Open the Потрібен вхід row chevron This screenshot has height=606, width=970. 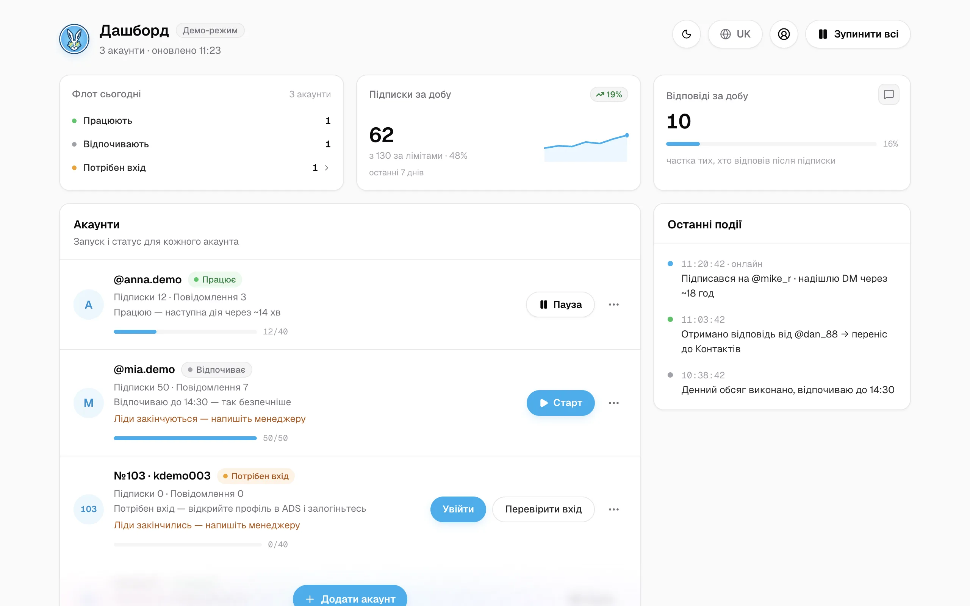pos(326,167)
